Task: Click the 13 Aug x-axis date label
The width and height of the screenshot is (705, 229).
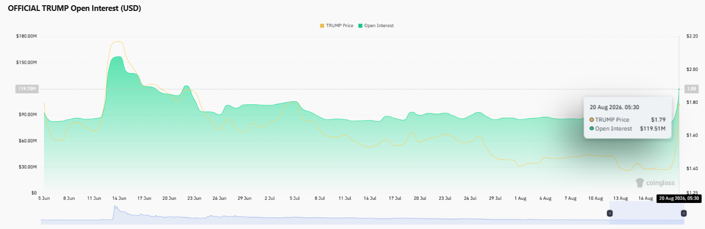Action: coord(621,198)
